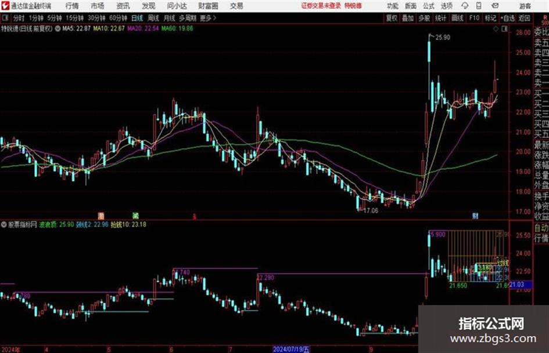Click the 画线 drawing button

point(457,18)
